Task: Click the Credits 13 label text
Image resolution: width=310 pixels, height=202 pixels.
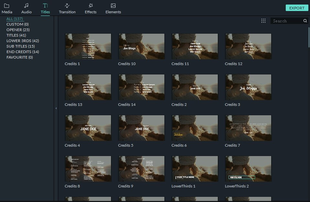Action: (x=73, y=105)
